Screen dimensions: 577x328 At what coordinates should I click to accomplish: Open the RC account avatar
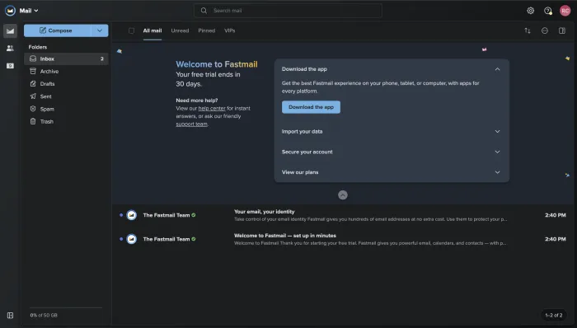coord(565,11)
